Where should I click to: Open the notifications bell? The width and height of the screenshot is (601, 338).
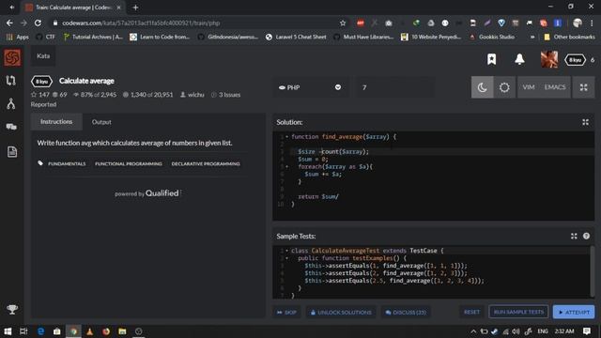pos(519,59)
